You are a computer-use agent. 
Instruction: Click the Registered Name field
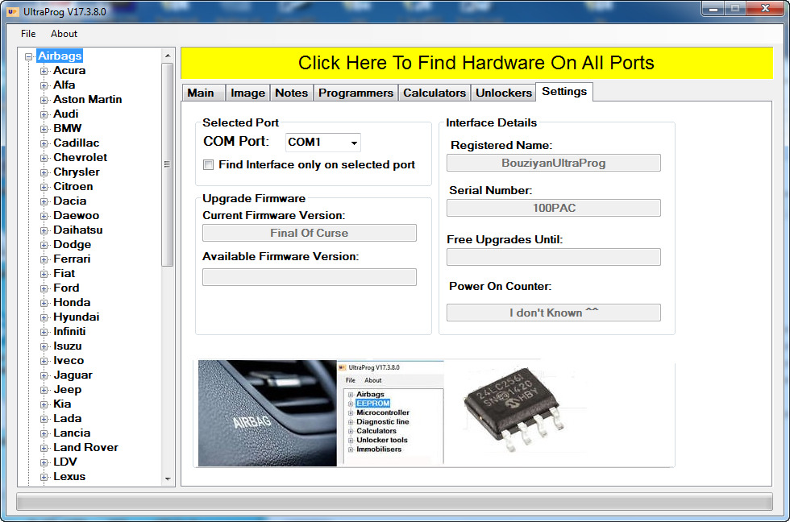click(x=553, y=163)
